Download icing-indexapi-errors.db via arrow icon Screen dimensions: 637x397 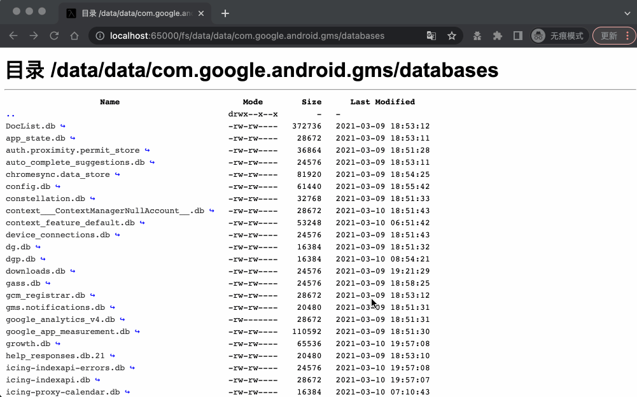pyautogui.click(x=132, y=368)
